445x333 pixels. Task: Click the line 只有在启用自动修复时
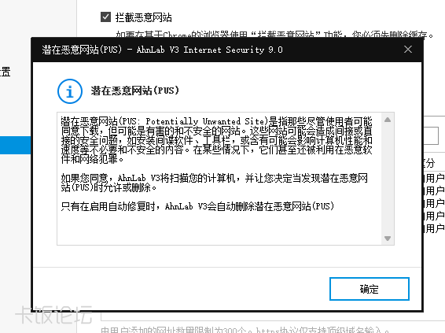(x=197, y=206)
